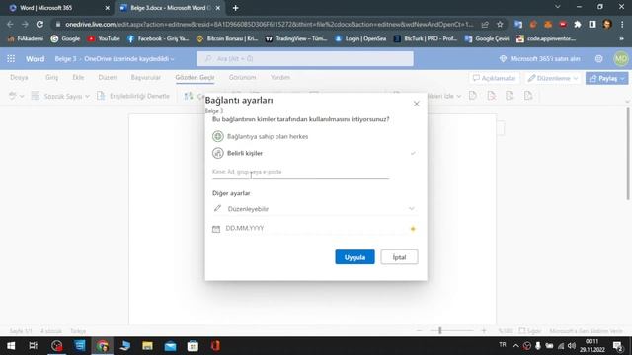Cancel with the İptal button

pos(399,257)
